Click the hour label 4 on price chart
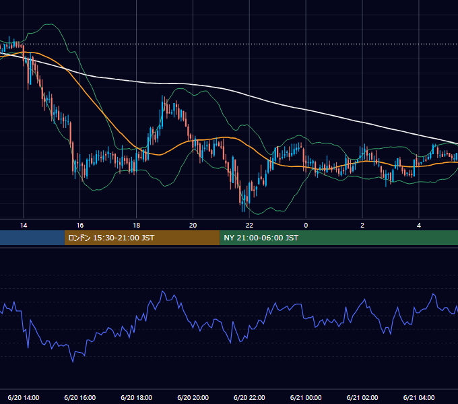 coord(419,225)
